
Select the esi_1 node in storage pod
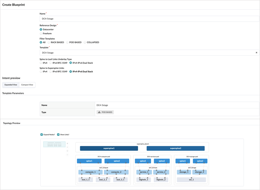pos(191,180)
